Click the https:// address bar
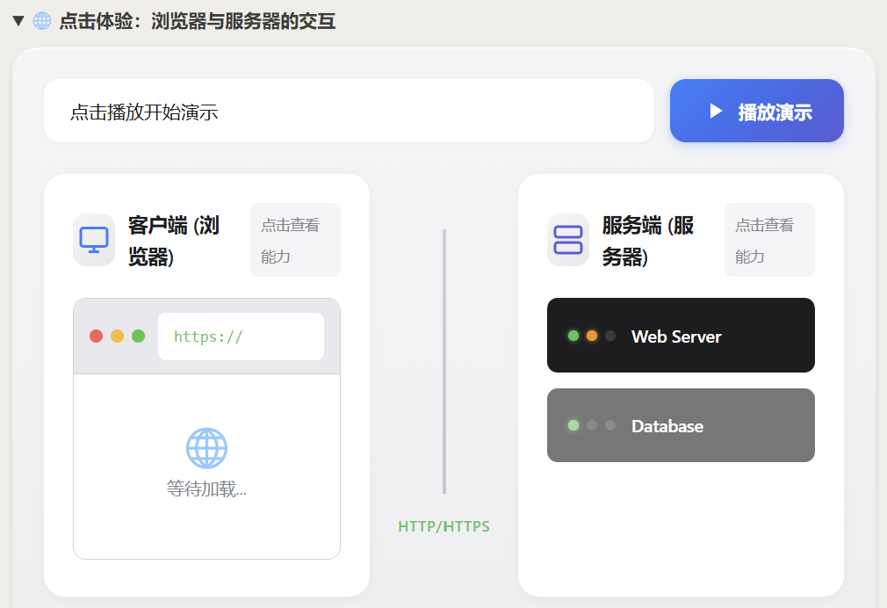This screenshot has width=887, height=608. pyautogui.click(x=241, y=337)
